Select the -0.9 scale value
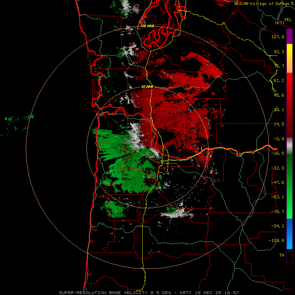Screen dimensions: 295x295 [279, 139]
